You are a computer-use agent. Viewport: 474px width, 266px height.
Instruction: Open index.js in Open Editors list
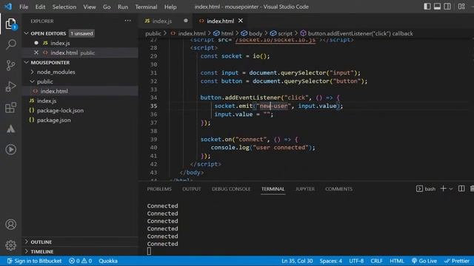click(60, 43)
